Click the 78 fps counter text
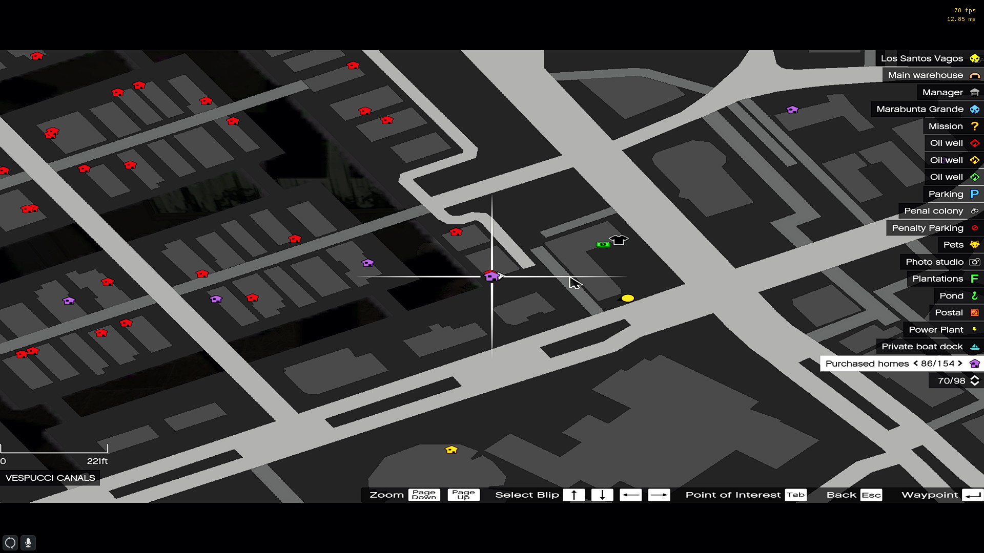Viewport: 984px width, 553px height. 965,10
